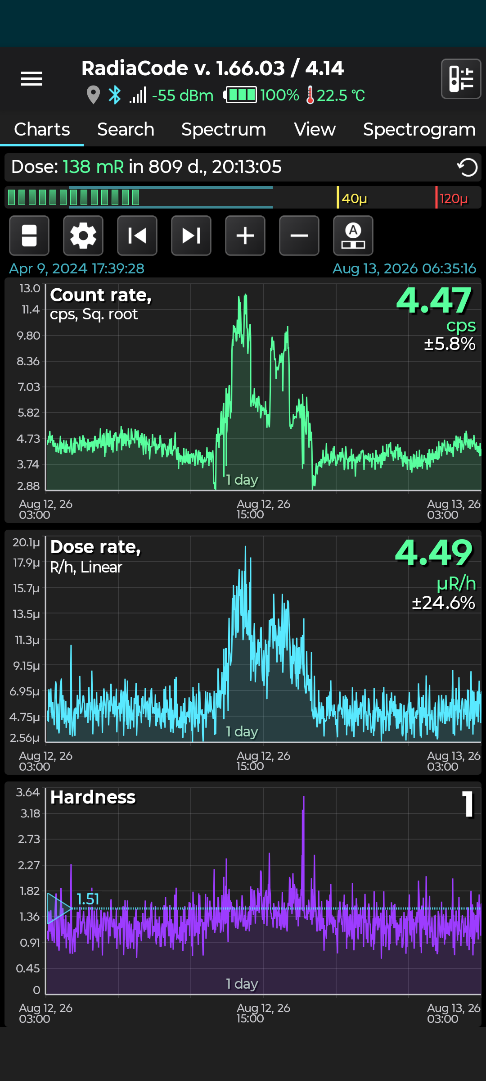Image resolution: width=486 pixels, height=1081 pixels.
Task: Tap the 40μ yellow alarm threshold marker
Action: pyautogui.click(x=352, y=198)
